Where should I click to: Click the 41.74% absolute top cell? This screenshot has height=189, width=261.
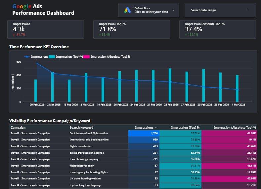pos(229,133)
